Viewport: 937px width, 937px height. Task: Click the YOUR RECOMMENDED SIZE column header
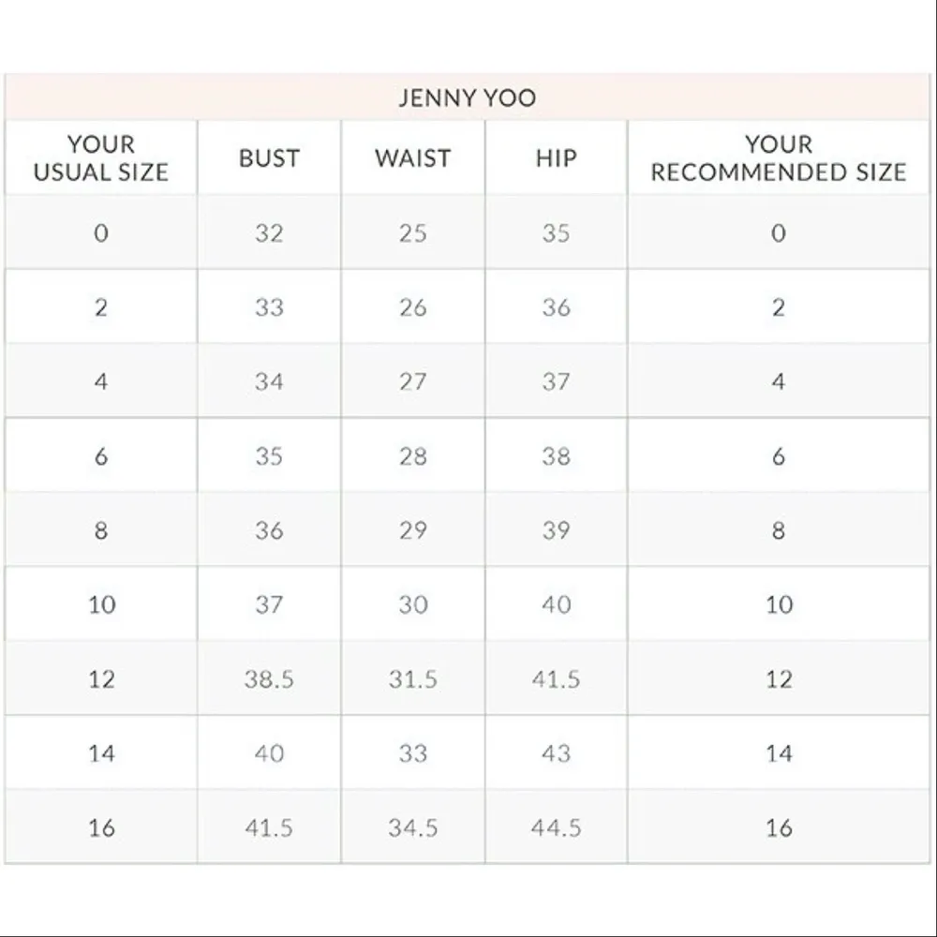[779, 158]
